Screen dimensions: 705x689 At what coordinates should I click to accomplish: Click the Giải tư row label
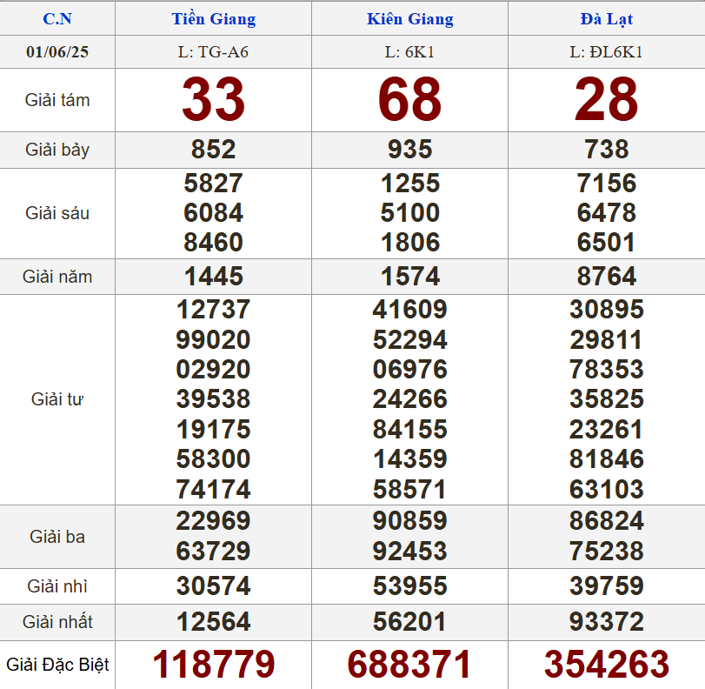(x=57, y=399)
